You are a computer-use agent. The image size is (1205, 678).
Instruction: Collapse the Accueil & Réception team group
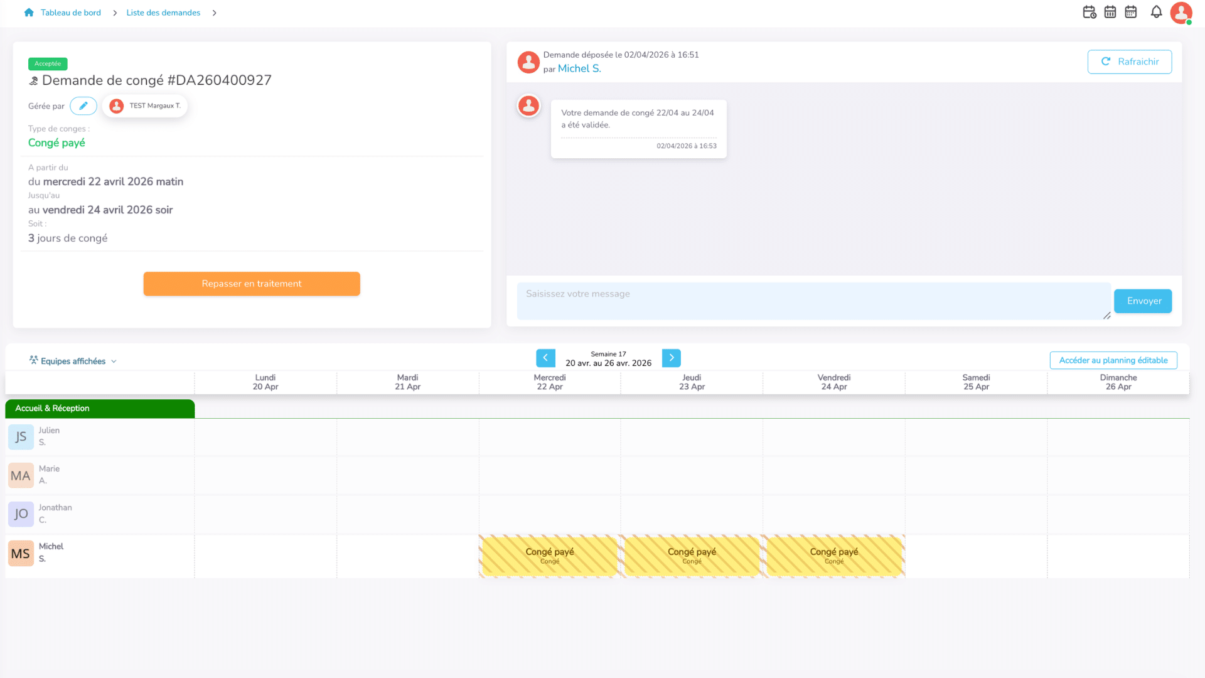coord(100,409)
